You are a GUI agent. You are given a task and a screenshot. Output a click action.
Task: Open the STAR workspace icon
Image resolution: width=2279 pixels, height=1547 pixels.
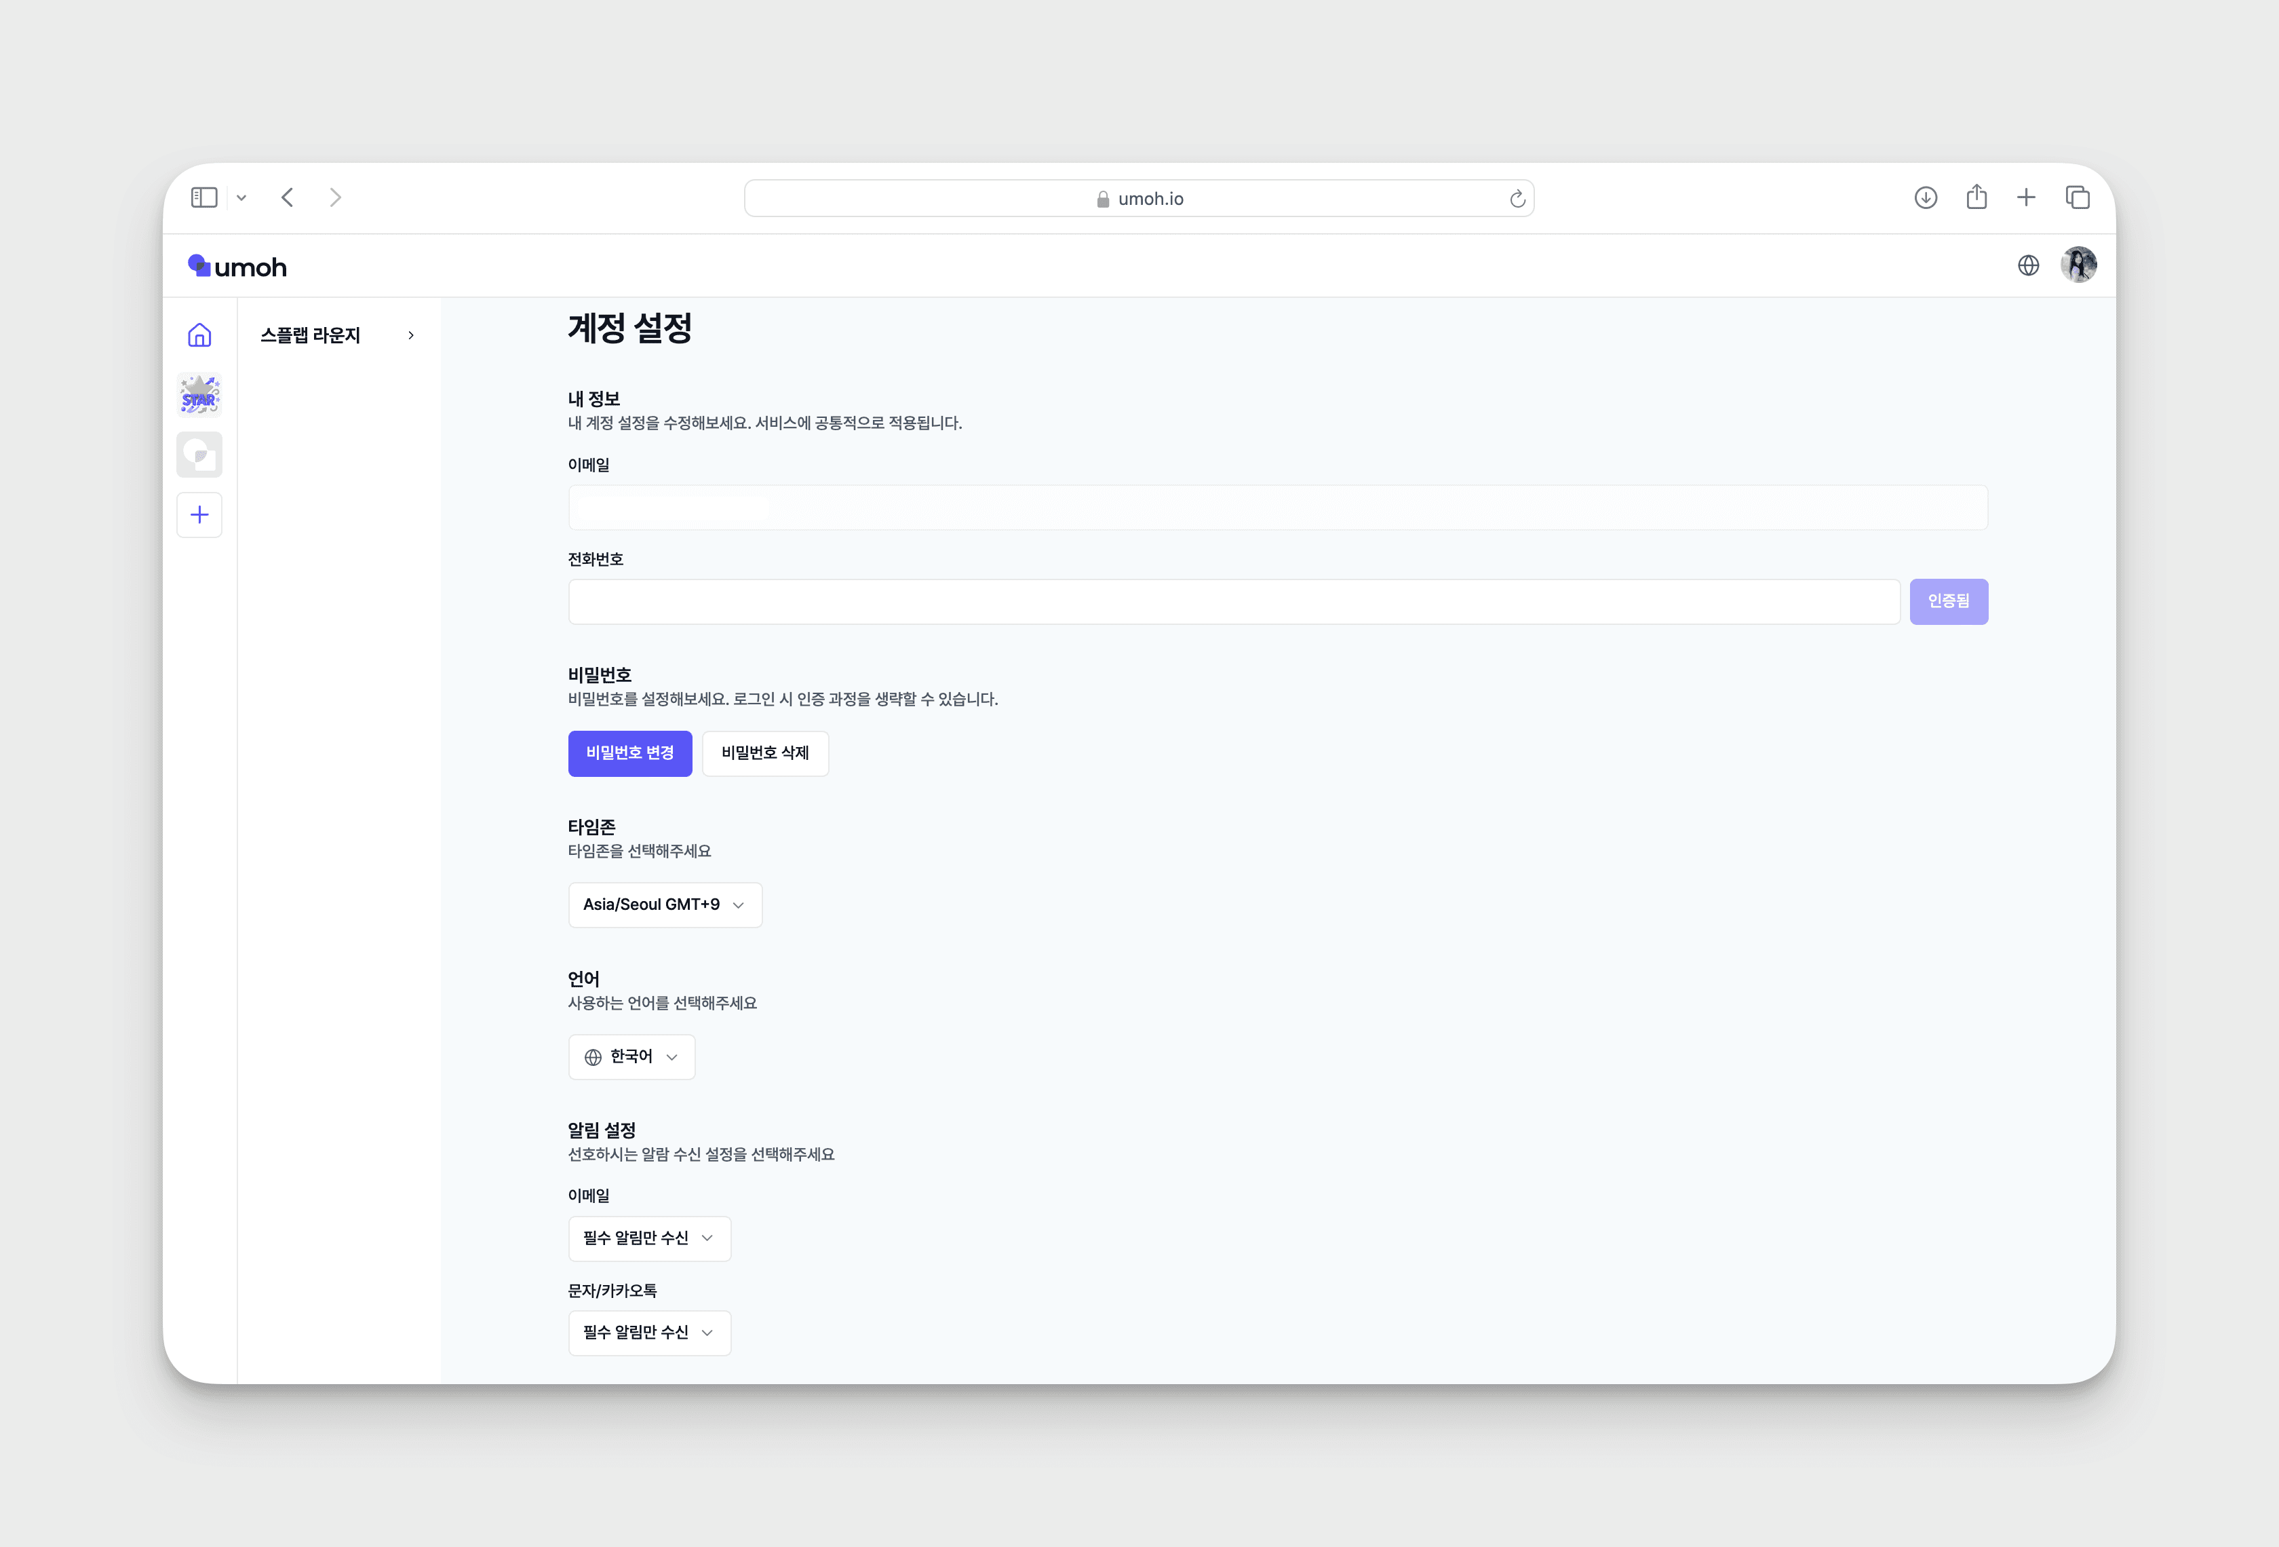(199, 396)
